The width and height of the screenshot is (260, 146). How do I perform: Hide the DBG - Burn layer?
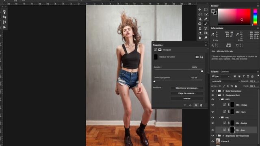(212, 112)
